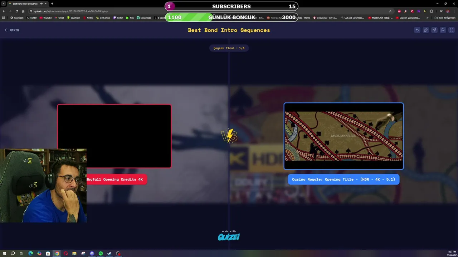This screenshot has height=257, width=458.
Task: Select the black Skyfall video thumbnail
Action: pyautogui.click(x=114, y=136)
